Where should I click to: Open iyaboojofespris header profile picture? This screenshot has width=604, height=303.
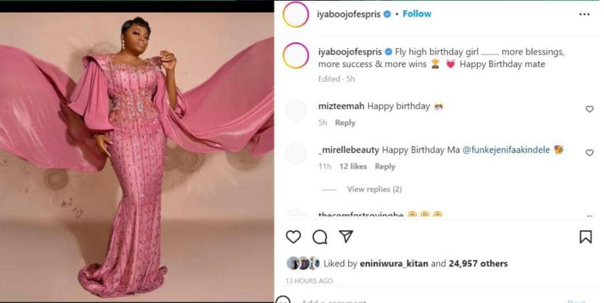295,14
